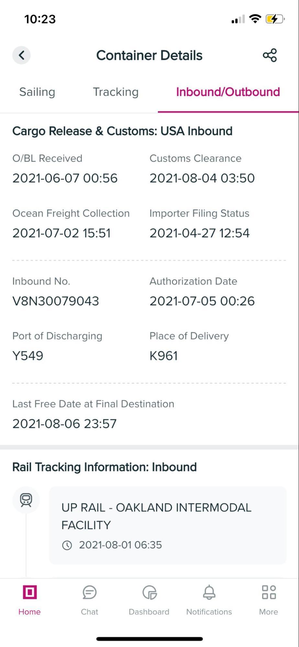
Task: Open the Dashboard chart icon
Action: click(149, 593)
